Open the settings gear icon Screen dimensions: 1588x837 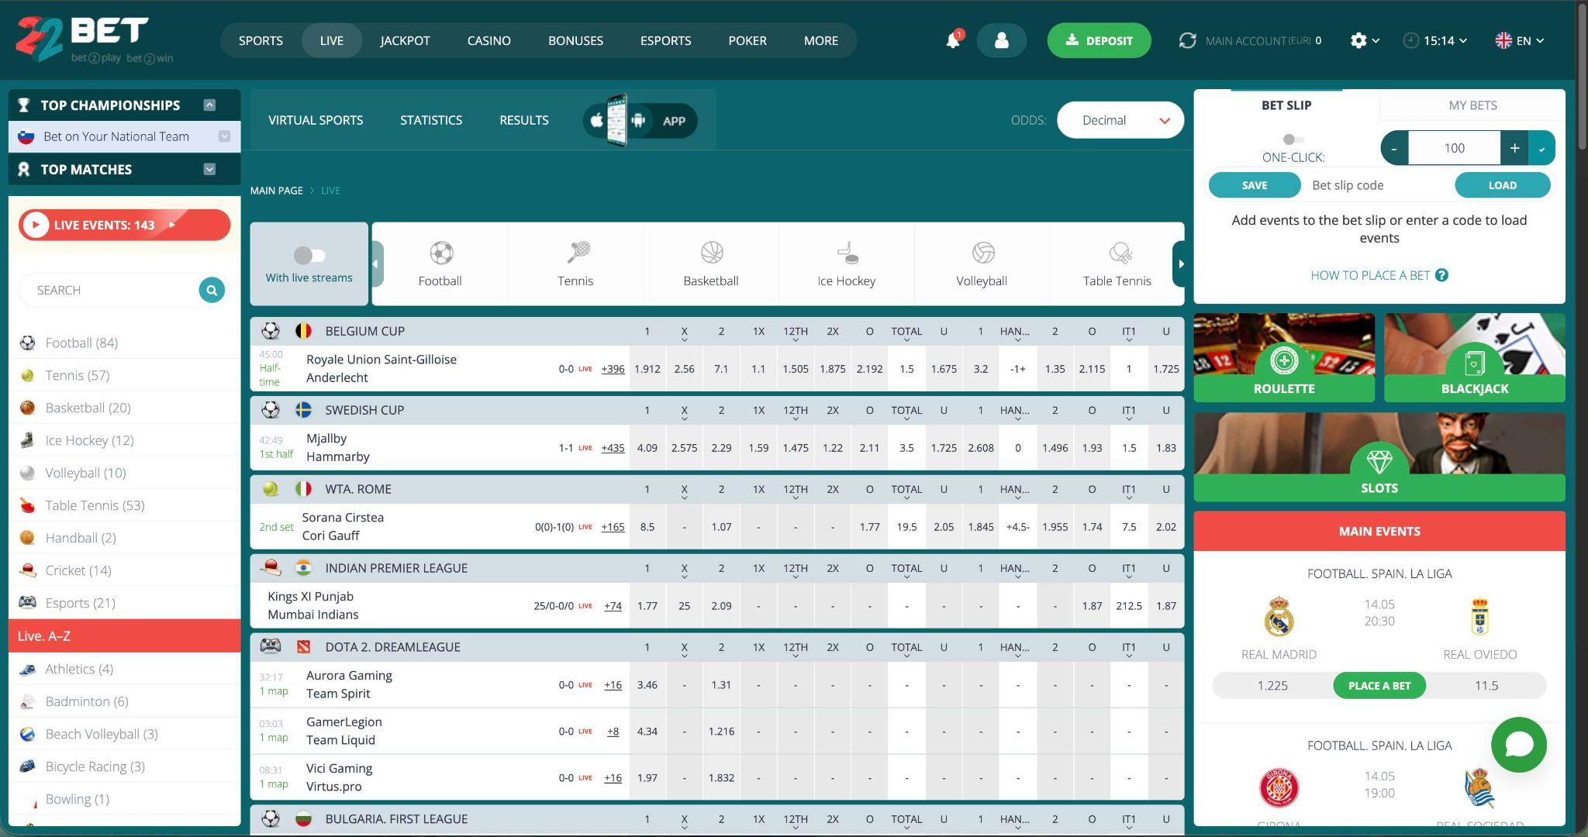[x=1358, y=40]
